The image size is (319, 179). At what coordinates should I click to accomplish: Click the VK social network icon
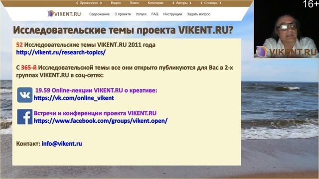pyautogui.click(x=24, y=95)
